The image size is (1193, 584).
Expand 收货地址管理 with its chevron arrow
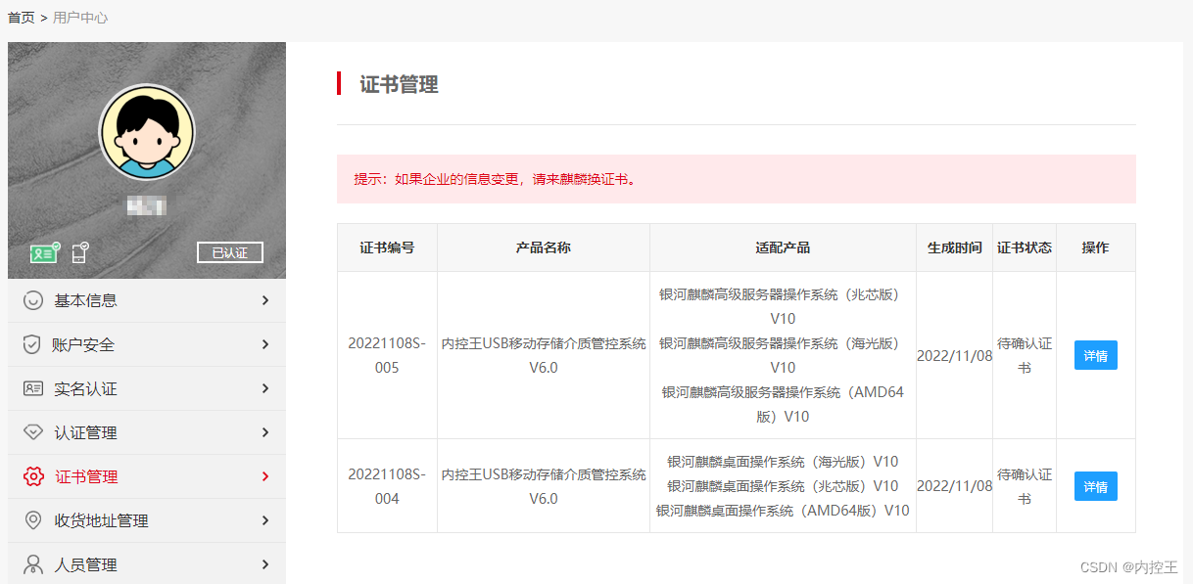pos(265,520)
